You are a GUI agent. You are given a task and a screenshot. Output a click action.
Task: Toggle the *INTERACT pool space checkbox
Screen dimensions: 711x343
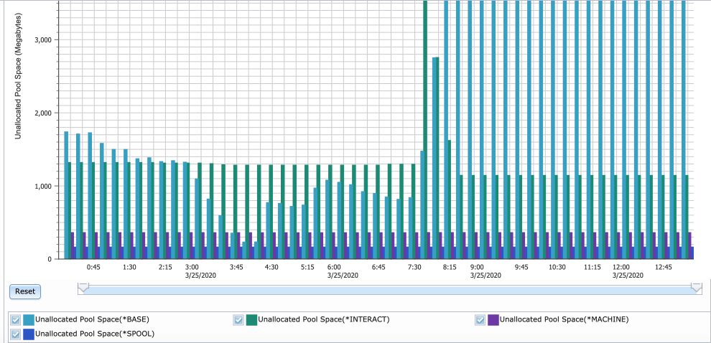pos(238,320)
